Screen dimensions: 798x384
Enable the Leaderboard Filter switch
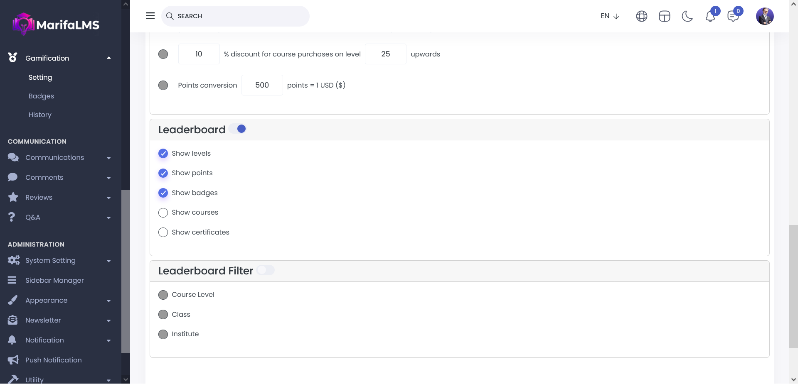(x=265, y=270)
